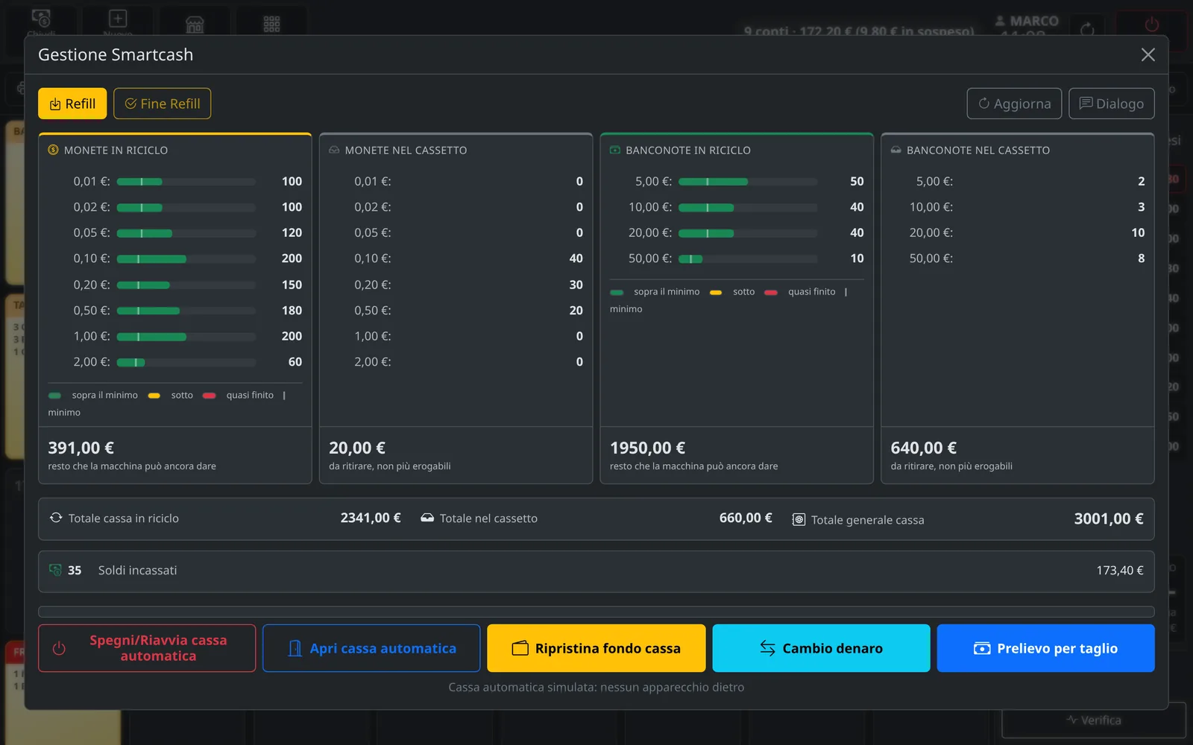
Task: Click the Fine Refill button
Action: (162, 104)
